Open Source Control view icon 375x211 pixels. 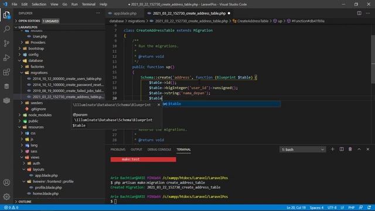6,43
